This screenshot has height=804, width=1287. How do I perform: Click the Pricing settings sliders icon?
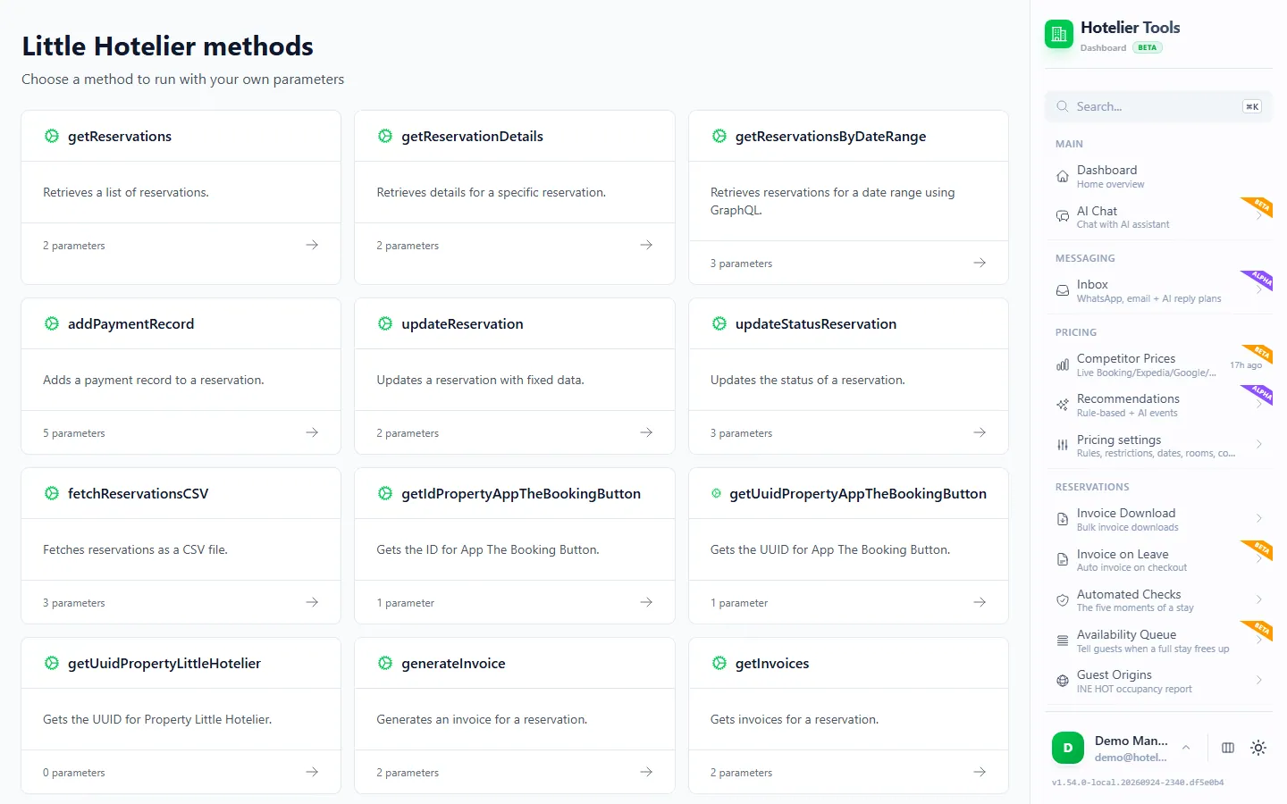pos(1063,445)
